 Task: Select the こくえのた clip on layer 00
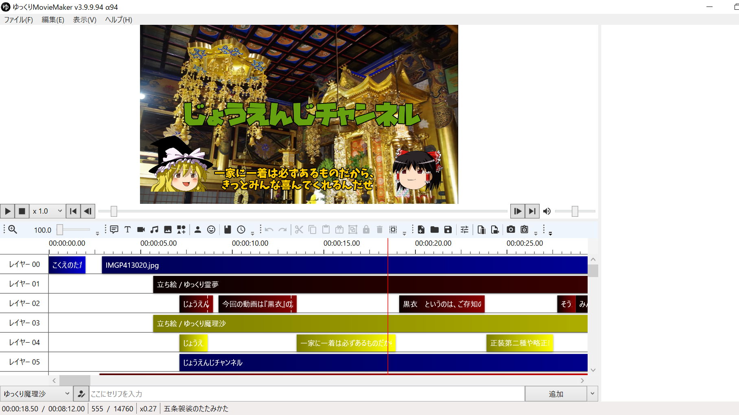tap(67, 265)
